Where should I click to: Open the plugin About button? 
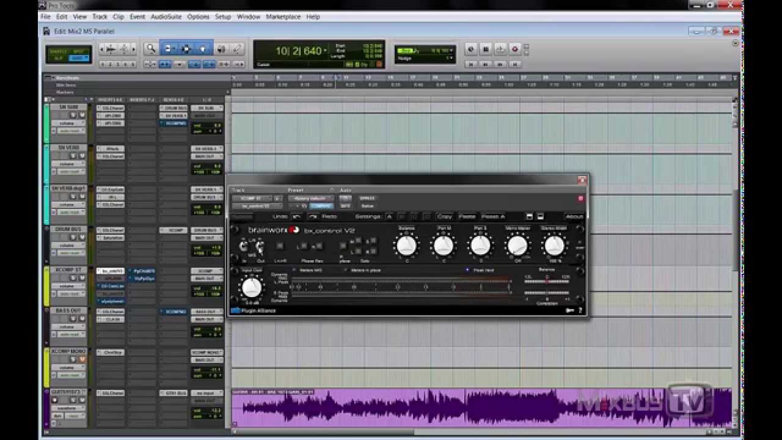coord(574,216)
